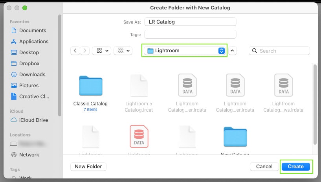Click the green zoom window button
The height and width of the screenshot is (182, 321).
click(x=25, y=8)
